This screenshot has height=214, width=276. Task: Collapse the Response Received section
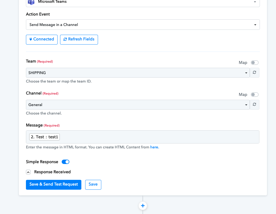click(x=28, y=172)
